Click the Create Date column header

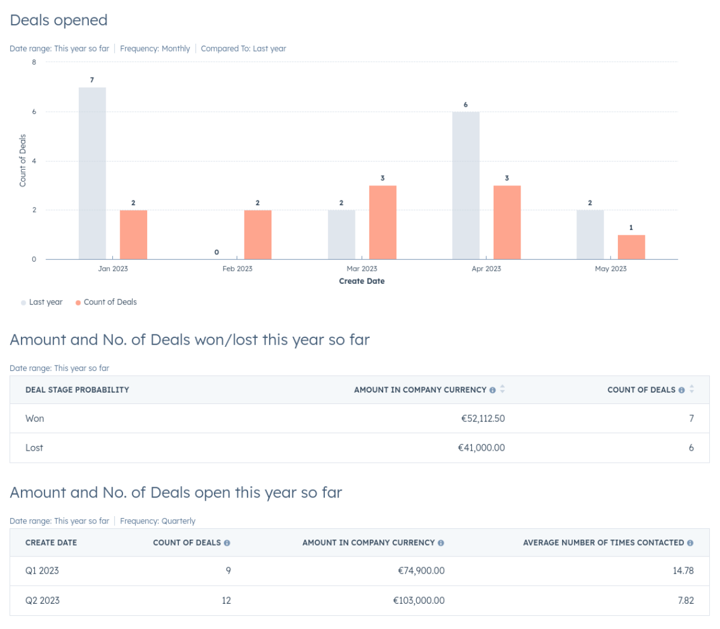51,543
